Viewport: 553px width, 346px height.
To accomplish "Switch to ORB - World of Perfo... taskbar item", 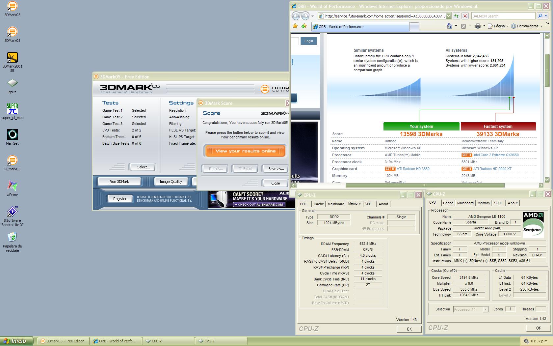I will (116, 341).
